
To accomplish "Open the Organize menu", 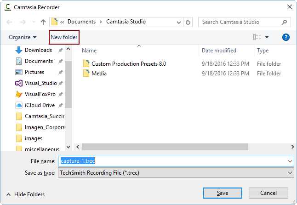I will pos(23,37).
